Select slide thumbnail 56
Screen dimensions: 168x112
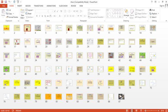point(111,69)
